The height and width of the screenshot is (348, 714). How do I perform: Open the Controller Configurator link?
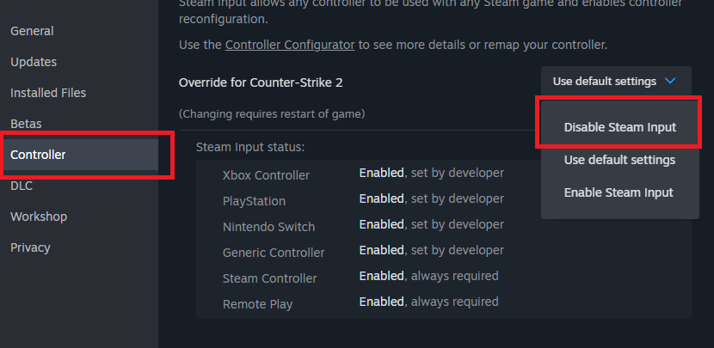click(x=290, y=44)
